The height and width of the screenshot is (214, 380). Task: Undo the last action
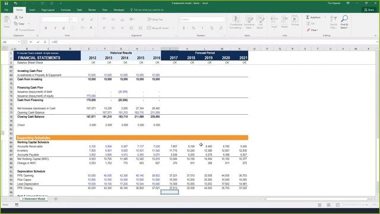point(15,3)
